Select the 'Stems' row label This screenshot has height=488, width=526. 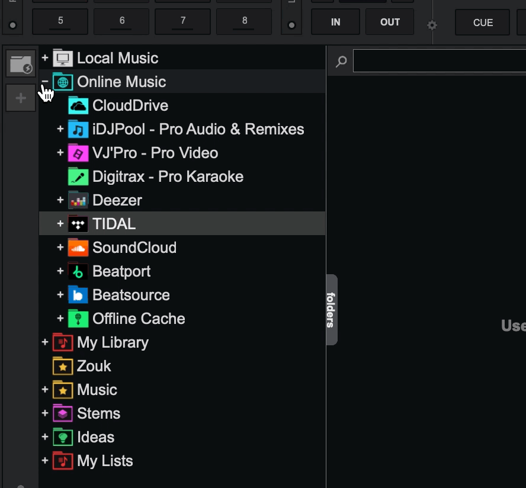point(98,413)
